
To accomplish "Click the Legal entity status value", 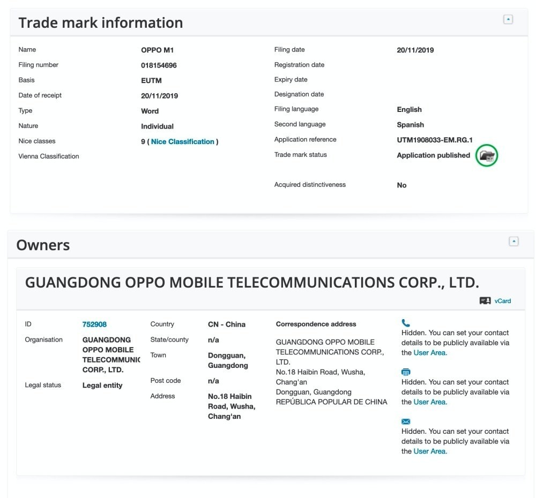I will 102,386.
